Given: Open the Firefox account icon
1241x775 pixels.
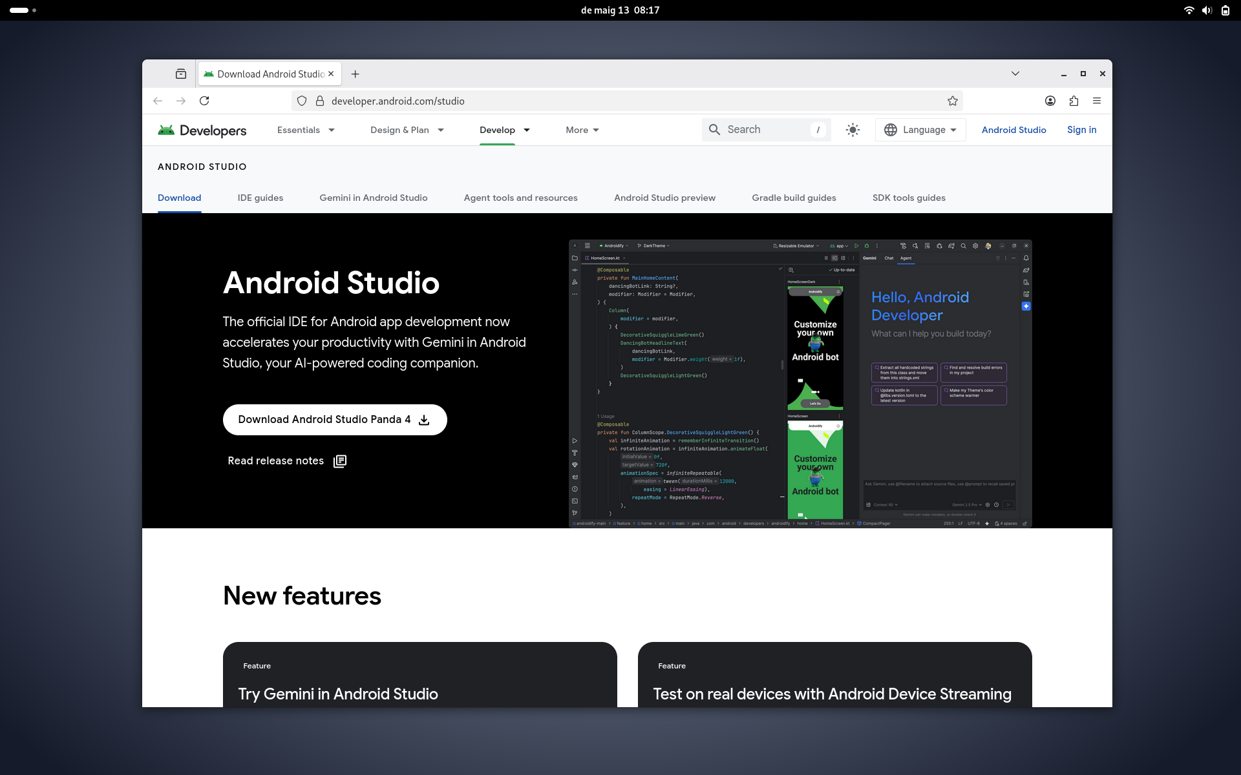Looking at the screenshot, I should point(1050,101).
